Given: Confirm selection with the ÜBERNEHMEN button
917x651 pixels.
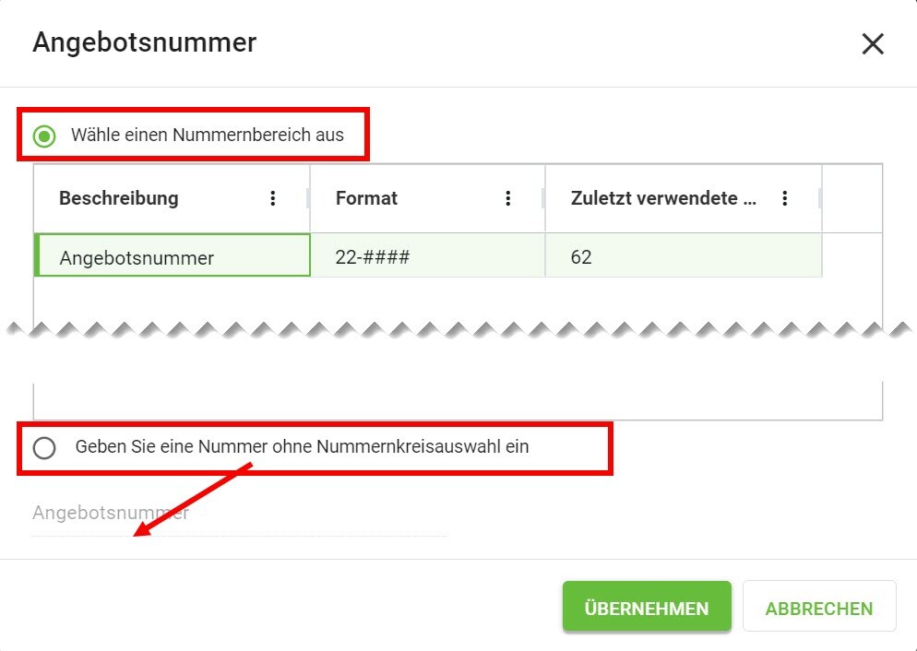Looking at the screenshot, I should (x=647, y=606).
